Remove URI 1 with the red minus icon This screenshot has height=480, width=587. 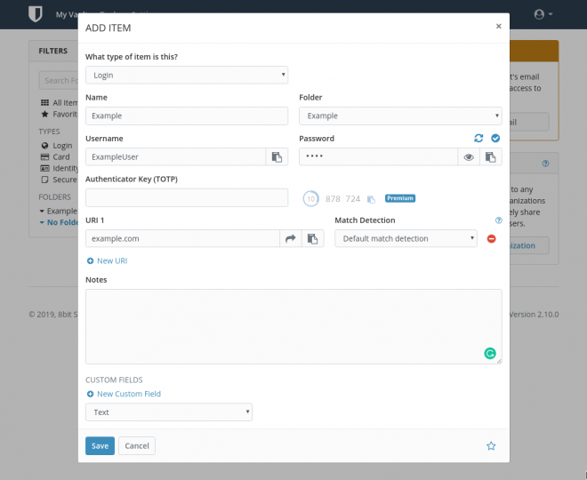pyautogui.click(x=492, y=238)
